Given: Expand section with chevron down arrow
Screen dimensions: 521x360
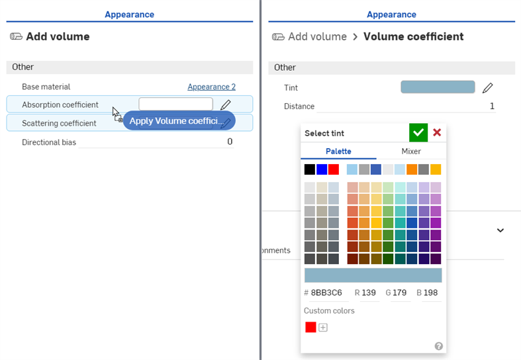Looking at the screenshot, I should coord(500,230).
